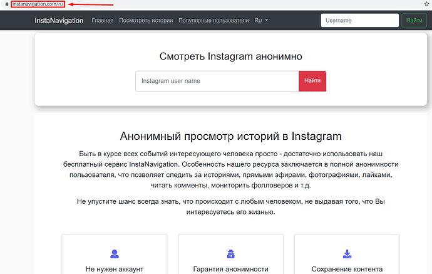Viewport: 432px width, 274px height.
Task: Select the Не нужен аккаунт card title
Action: [115, 269]
